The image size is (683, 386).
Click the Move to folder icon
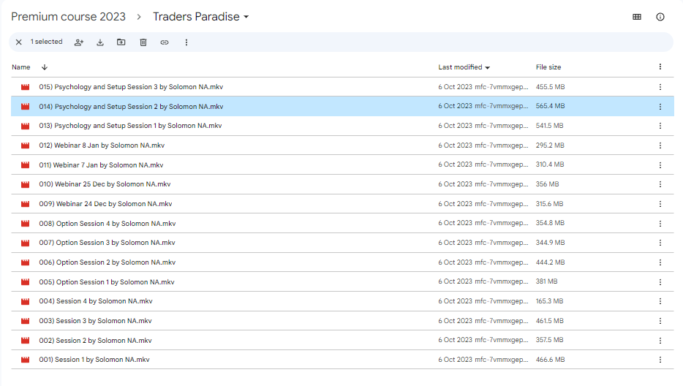pyautogui.click(x=121, y=42)
